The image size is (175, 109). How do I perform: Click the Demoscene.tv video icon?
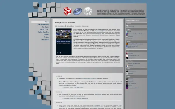click(x=127, y=71)
